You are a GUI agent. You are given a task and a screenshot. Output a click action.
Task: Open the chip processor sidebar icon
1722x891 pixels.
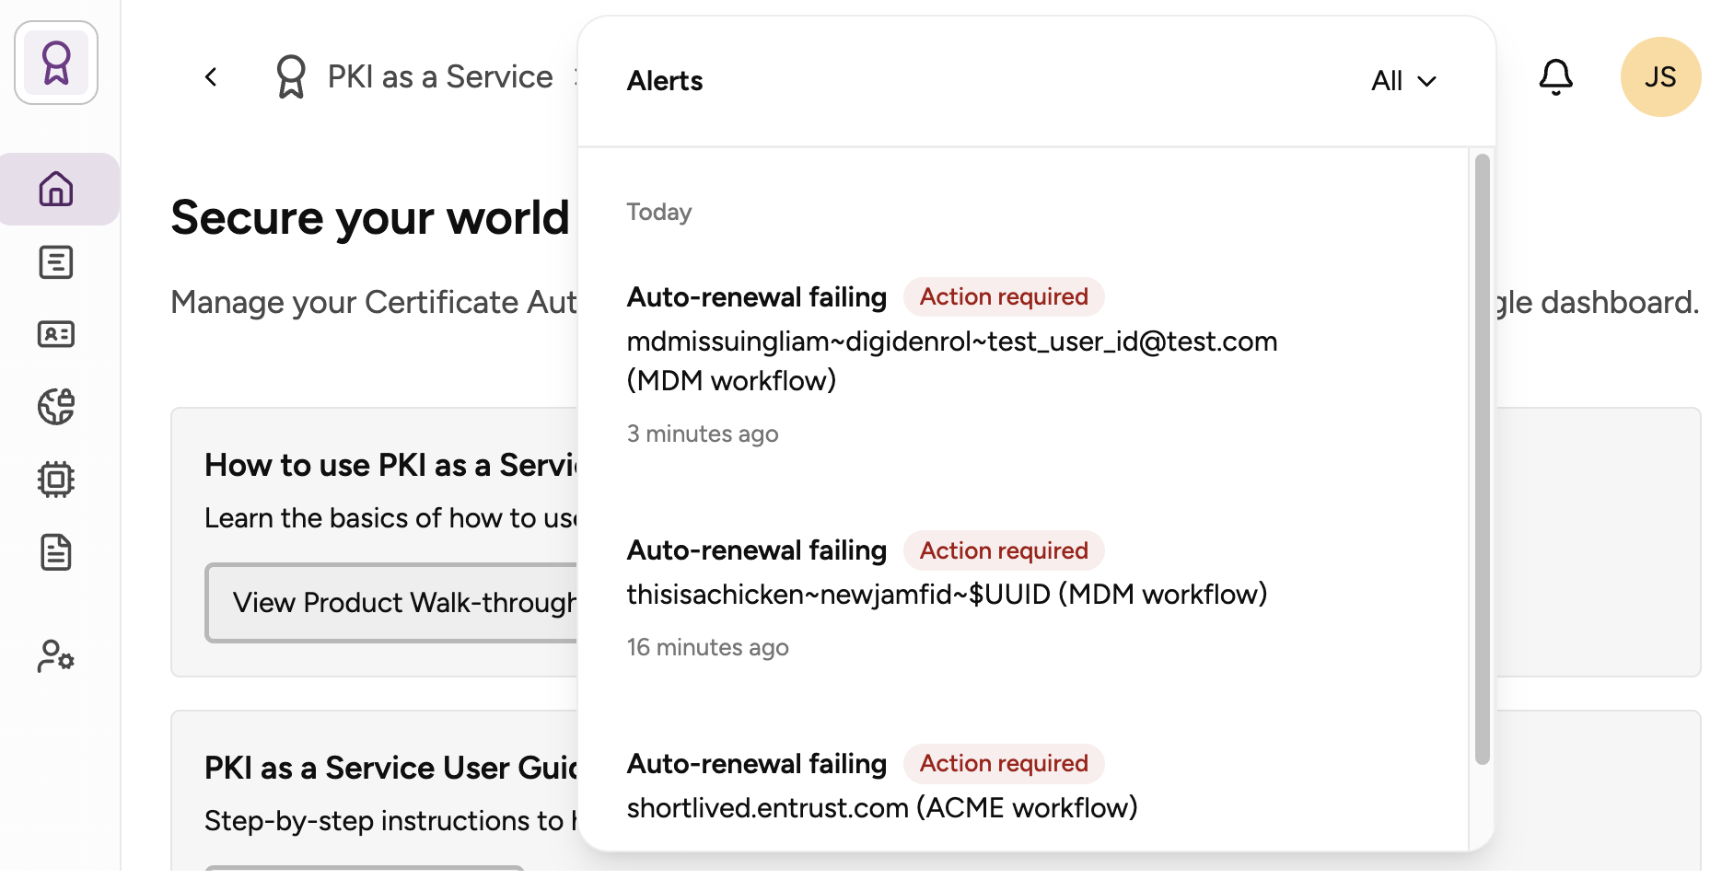(x=56, y=480)
